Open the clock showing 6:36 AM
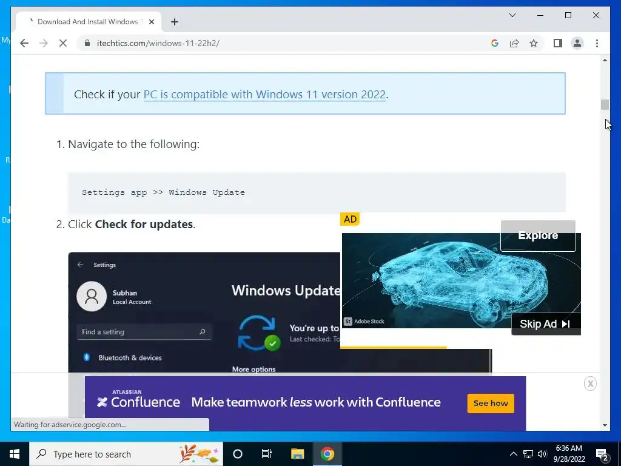Viewport: 621px width, 466px height. coord(569,454)
